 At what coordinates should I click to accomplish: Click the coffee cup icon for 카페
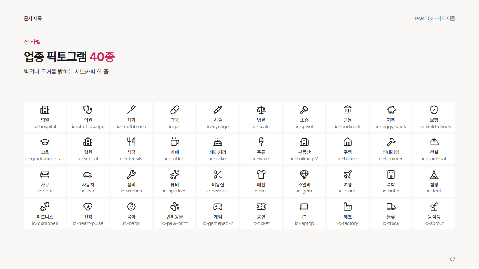coord(174,142)
